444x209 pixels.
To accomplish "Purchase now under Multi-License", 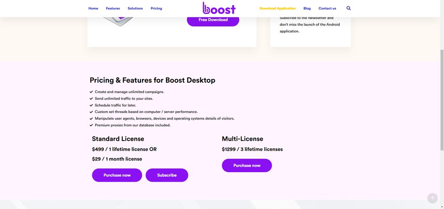I will pyautogui.click(x=247, y=165).
